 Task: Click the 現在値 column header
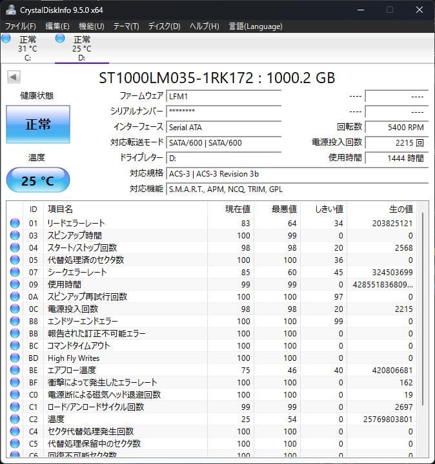click(x=230, y=209)
